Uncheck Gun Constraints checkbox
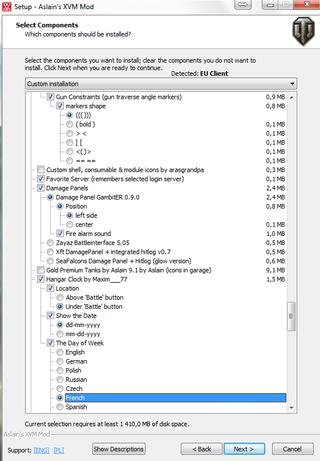Screen dimensions: 320x461 coord(50,97)
